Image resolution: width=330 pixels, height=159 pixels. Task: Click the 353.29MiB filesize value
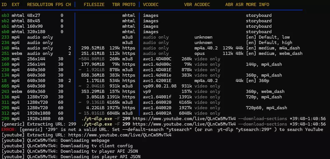click(x=93, y=92)
